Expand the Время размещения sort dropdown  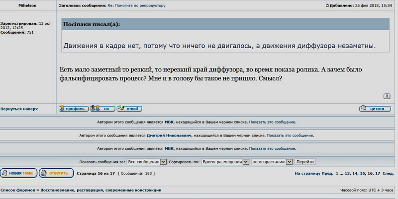click(x=225, y=162)
